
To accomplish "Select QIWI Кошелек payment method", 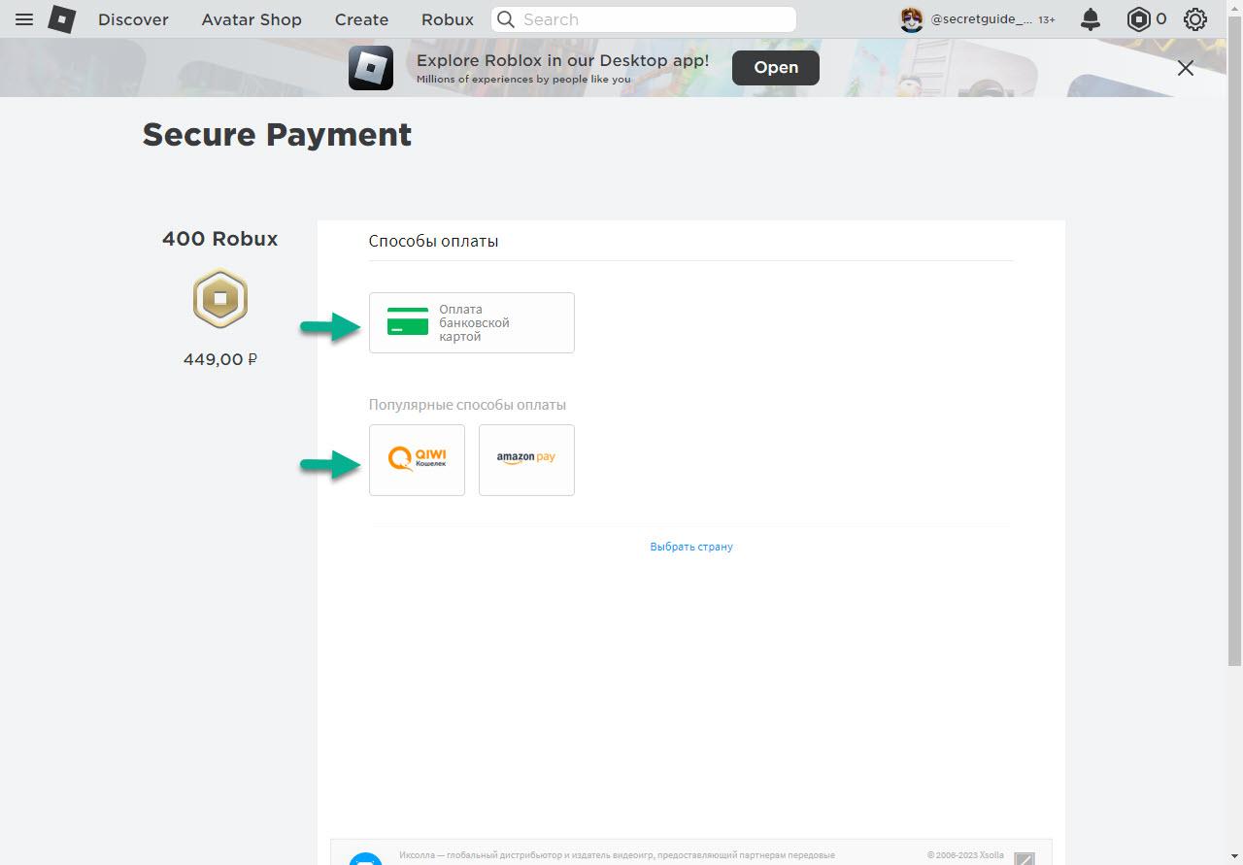I will pos(417,460).
